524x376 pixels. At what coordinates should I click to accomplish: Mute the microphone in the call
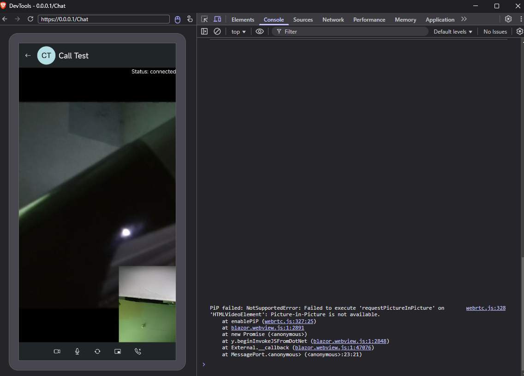[77, 351]
